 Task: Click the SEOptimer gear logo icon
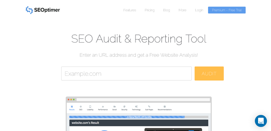pos(29,10)
